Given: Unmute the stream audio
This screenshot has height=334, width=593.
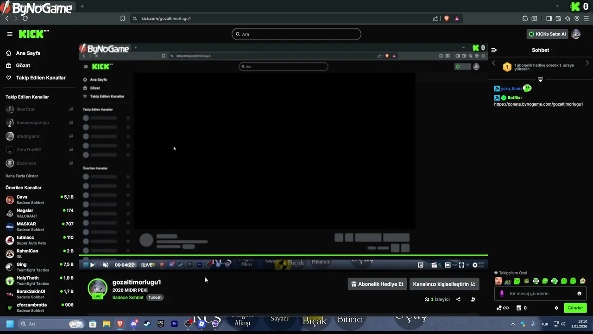Looking at the screenshot, I should 106,265.
